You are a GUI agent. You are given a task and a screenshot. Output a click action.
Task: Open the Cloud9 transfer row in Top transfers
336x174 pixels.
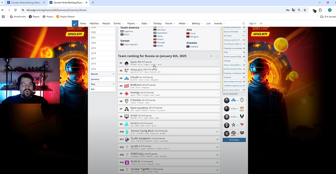pos(234,100)
